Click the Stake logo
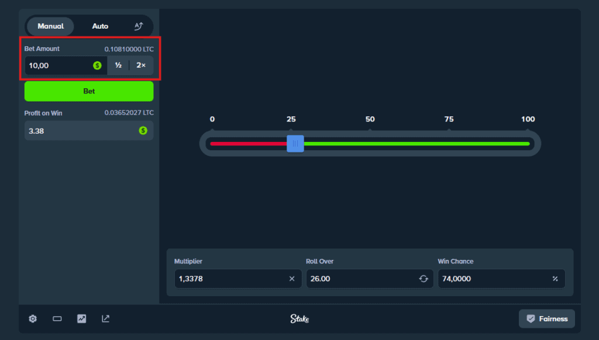 pyautogui.click(x=299, y=319)
